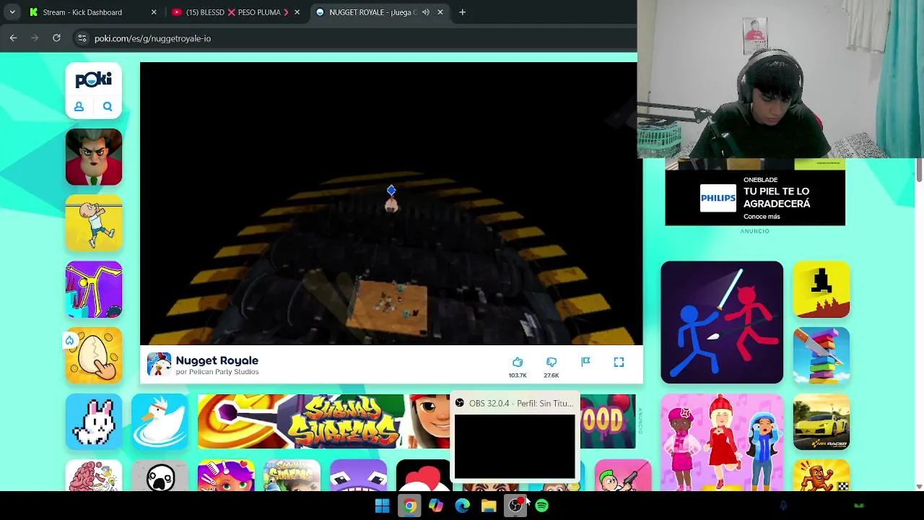Open the three dress-up girls game thumbnail

[x=722, y=443]
